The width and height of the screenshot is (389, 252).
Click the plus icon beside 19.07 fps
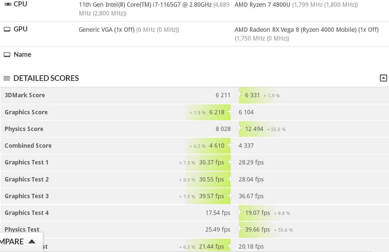(239, 213)
